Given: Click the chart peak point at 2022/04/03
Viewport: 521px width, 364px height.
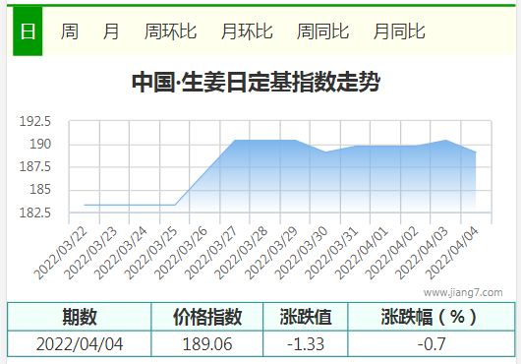Looking at the screenshot, I should [x=445, y=140].
